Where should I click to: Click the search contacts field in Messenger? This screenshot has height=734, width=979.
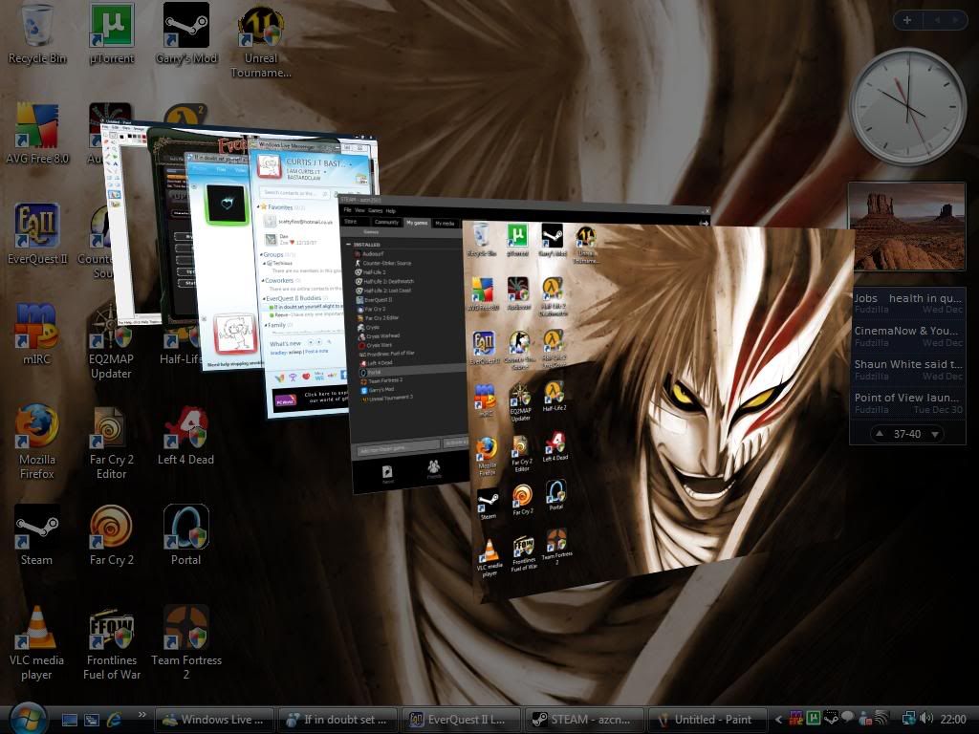point(294,192)
